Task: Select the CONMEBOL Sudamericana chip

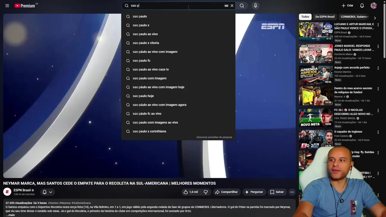Action: click(355, 17)
